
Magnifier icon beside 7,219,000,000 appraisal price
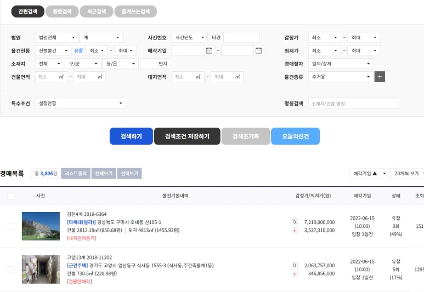[x=295, y=222]
